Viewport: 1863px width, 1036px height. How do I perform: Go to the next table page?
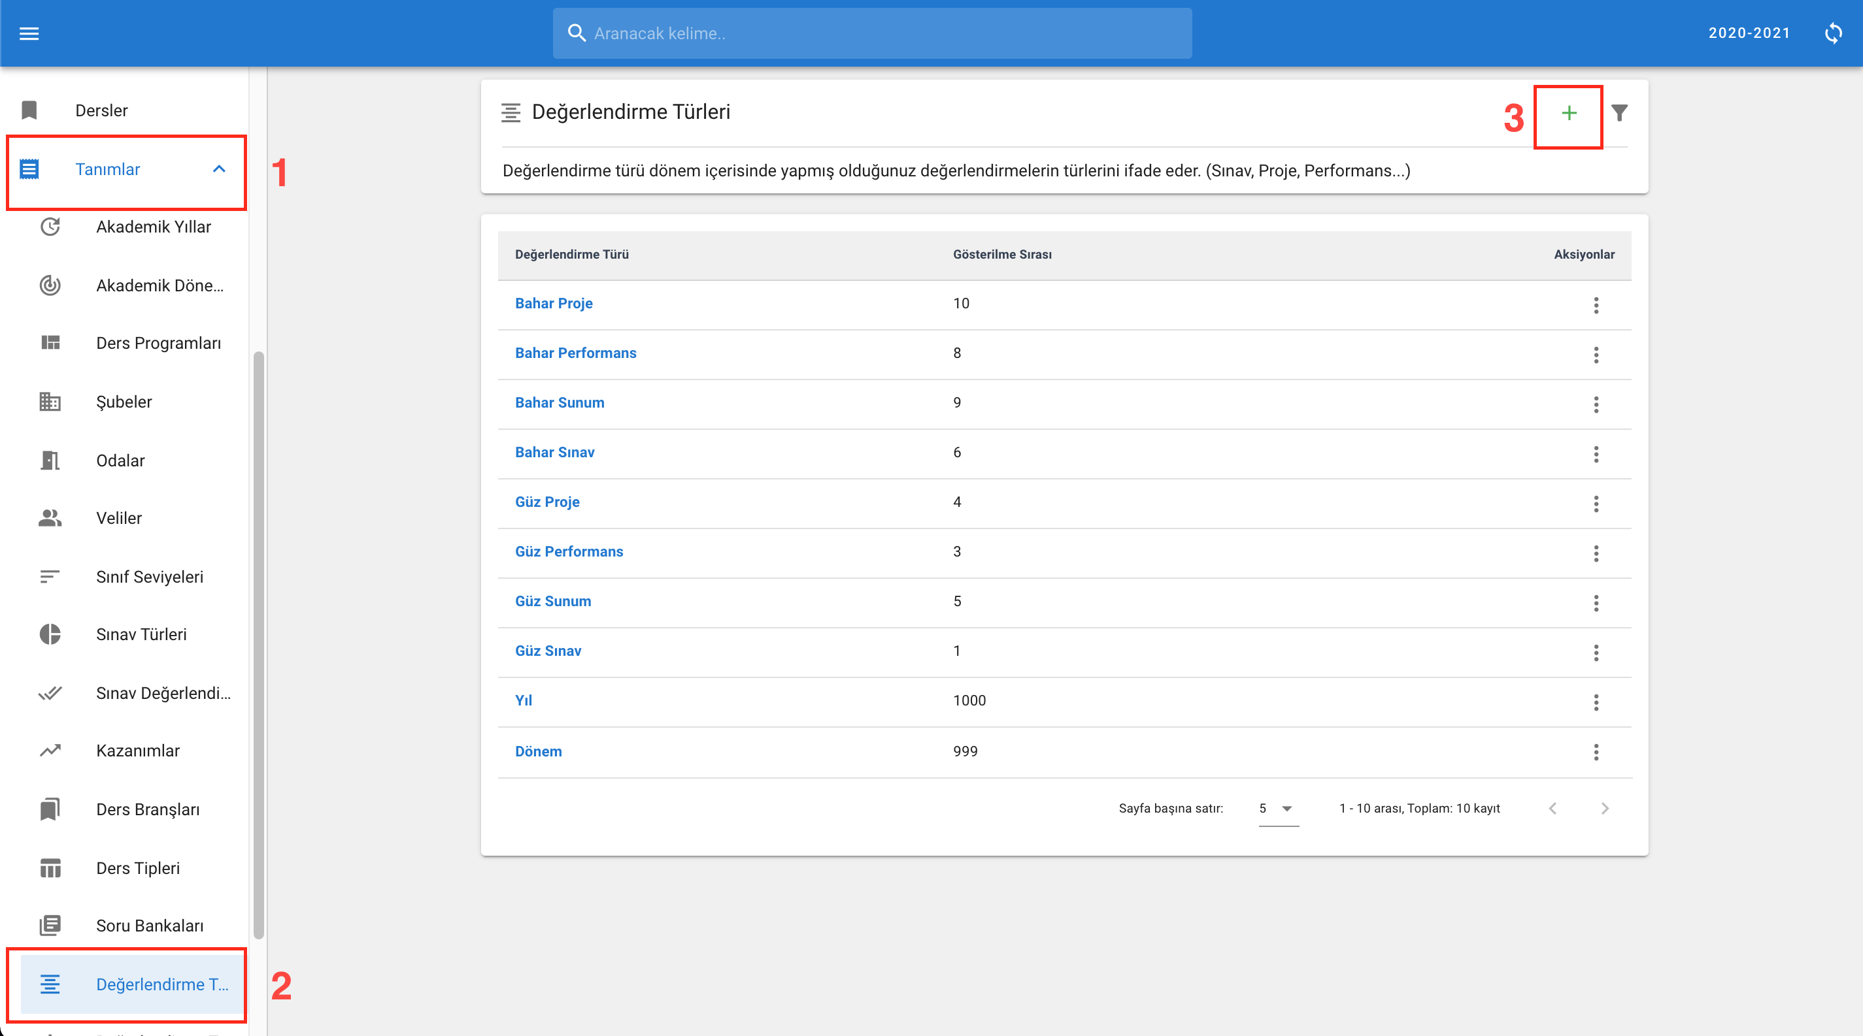point(1605,809)
